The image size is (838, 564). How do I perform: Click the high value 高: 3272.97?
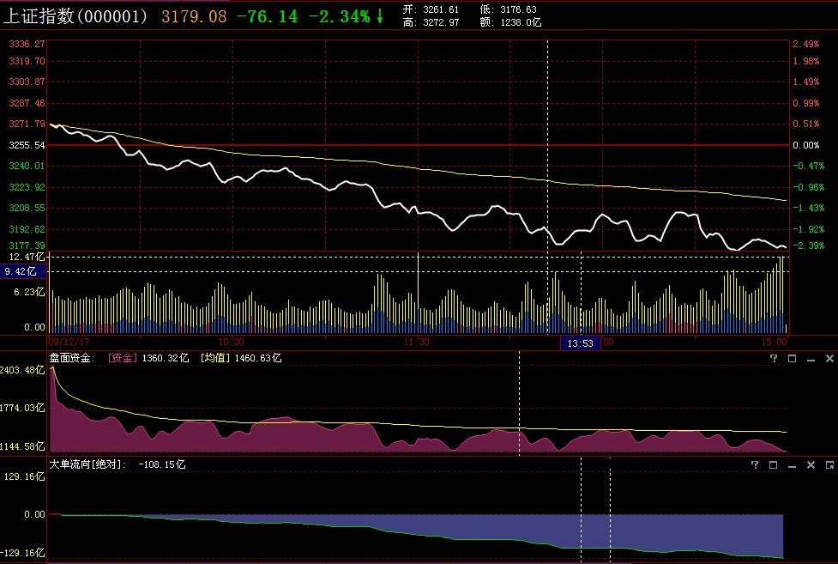431,22
